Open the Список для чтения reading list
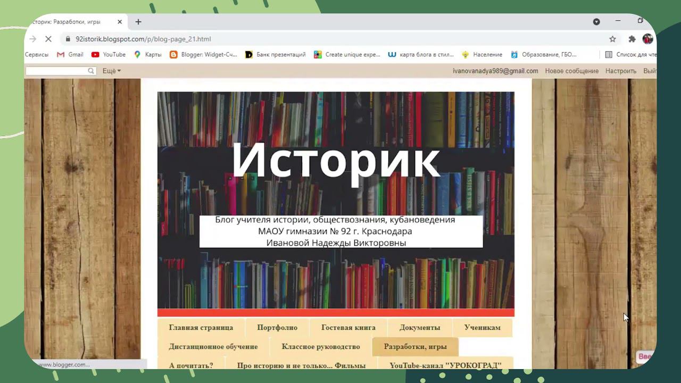The width and height of the screenshot is (681, 383). 630,54
